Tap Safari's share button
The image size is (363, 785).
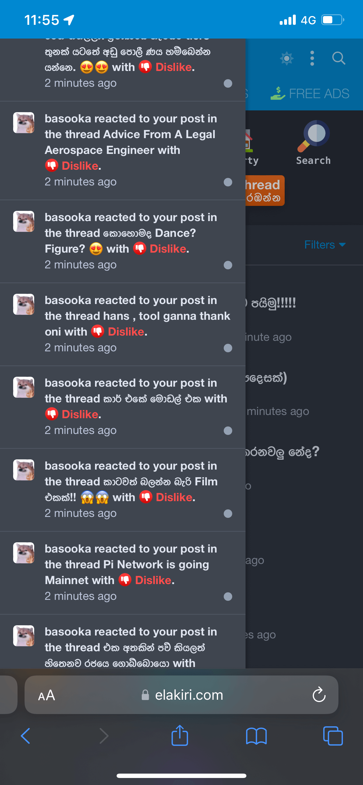click(180, 735)
